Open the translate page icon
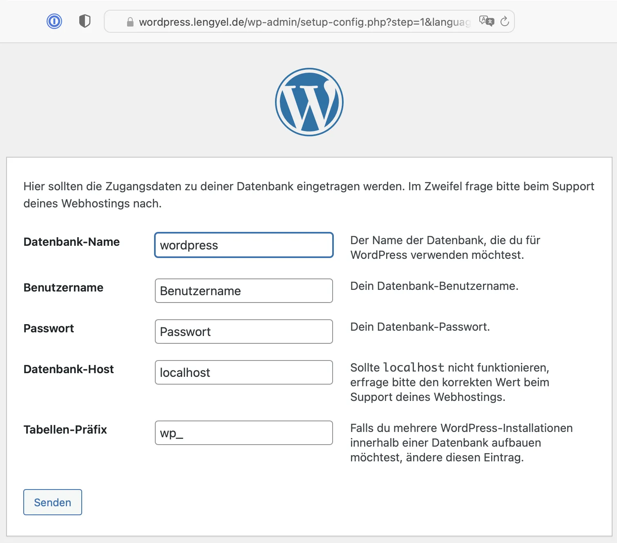This screenshot has width=617, height=543. (487, 21)
